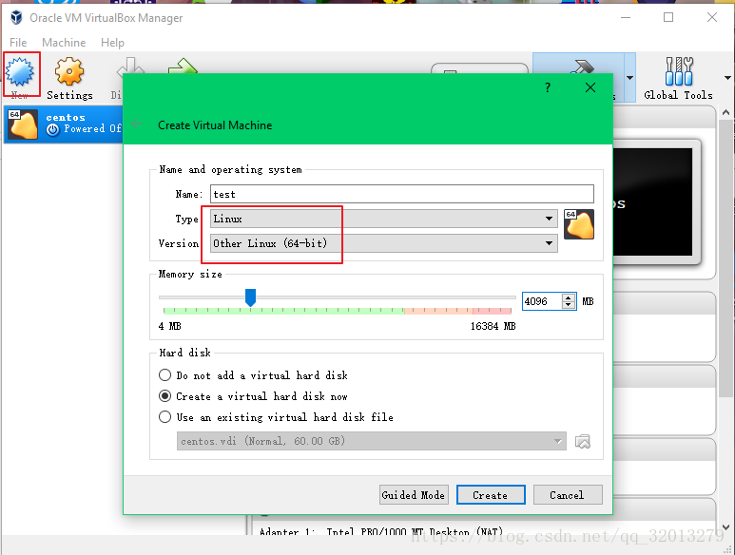Click the Discard down-arrow toolbar icon
Screen dimensions: 735x555
[130, 66]
